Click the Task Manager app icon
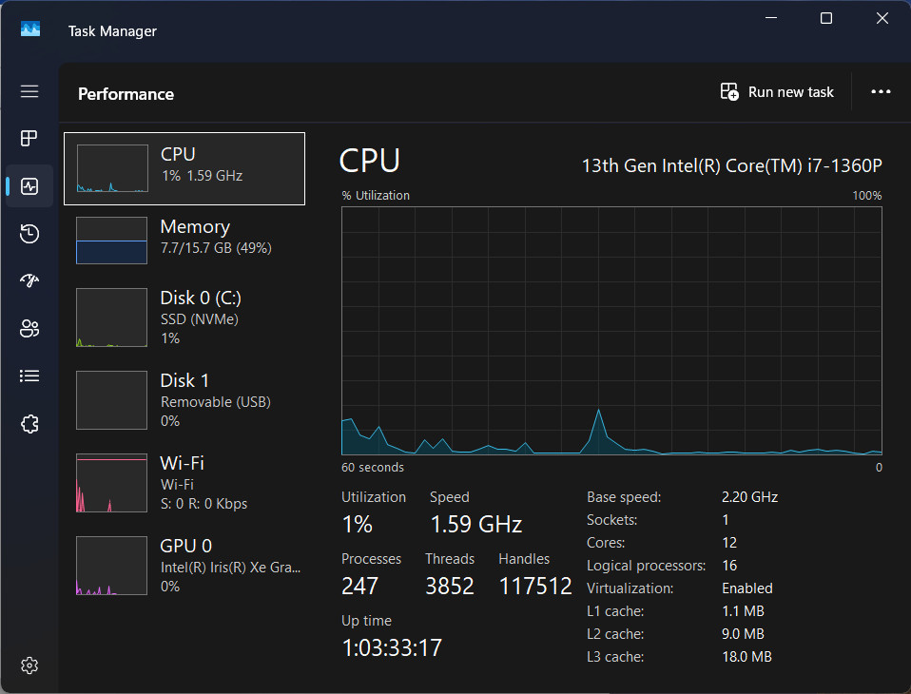The width and height of the screenshot is (911, 694). coord(30,29)
